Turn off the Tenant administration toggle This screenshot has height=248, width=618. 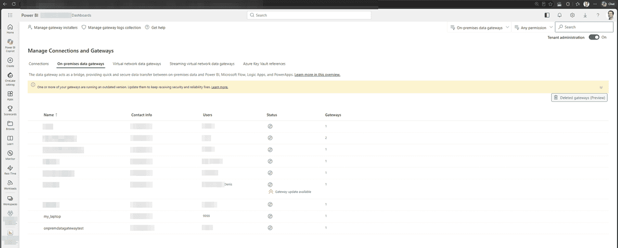point(594,37)
